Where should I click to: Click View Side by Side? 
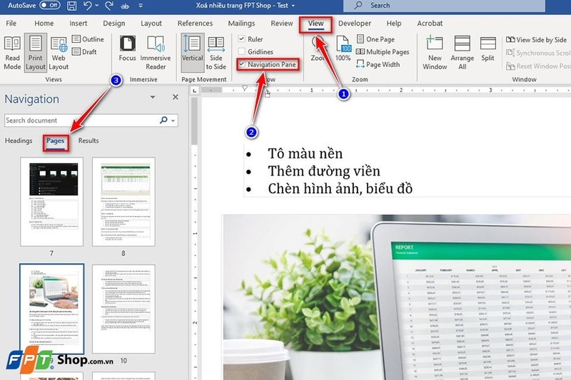coord(537,40)
